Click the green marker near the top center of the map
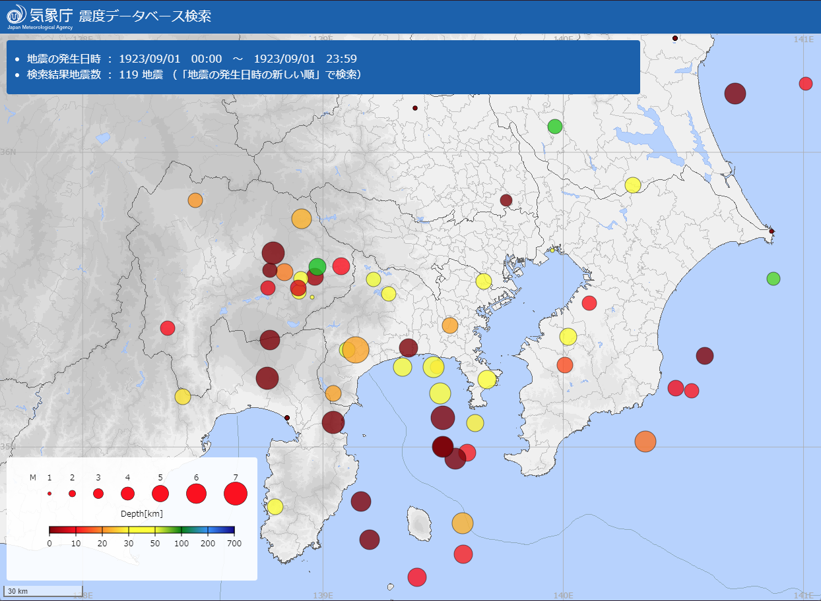The height and width of the screenshot is (601, 821). click(x=555, y=127)
